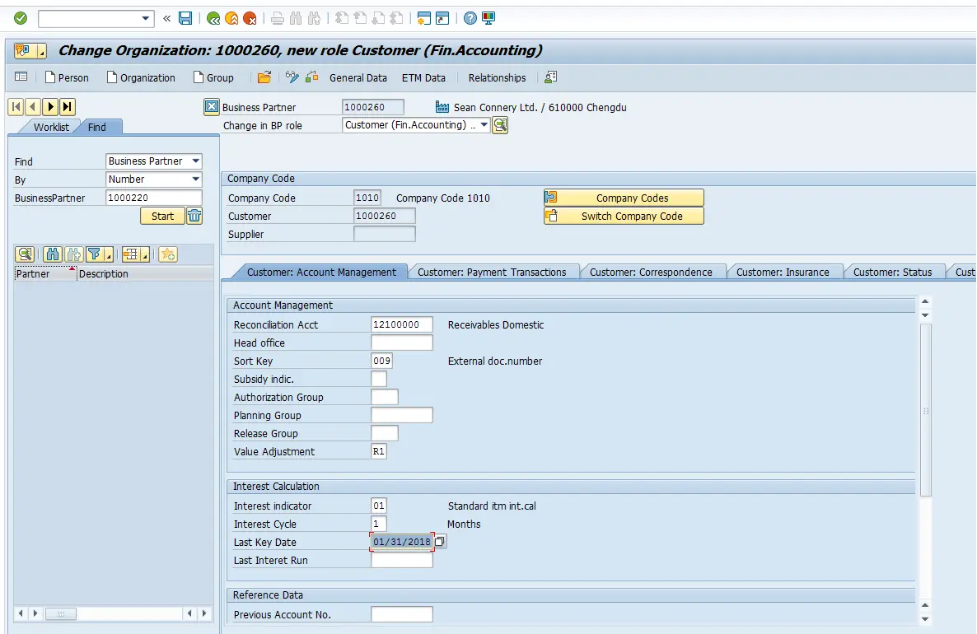Toggle the Subsidy indic. checkbox
This screenshot has width=977, height=634.
pos(379,379)
